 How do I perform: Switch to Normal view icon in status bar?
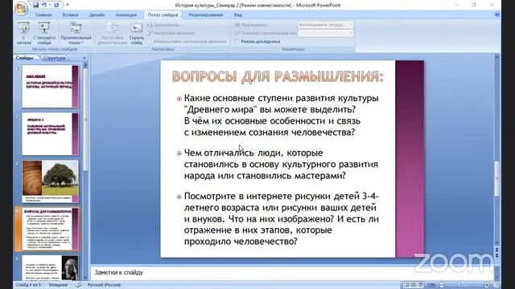[406, 285]
